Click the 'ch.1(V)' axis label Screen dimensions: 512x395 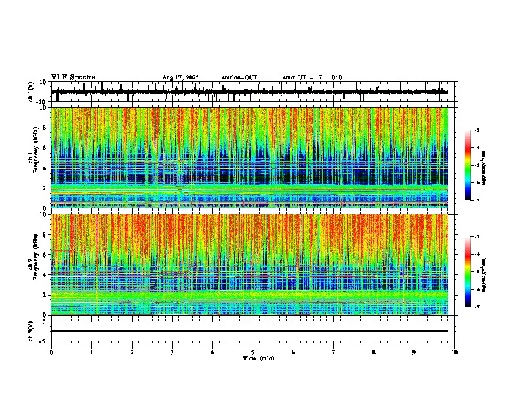click(31, 92)
